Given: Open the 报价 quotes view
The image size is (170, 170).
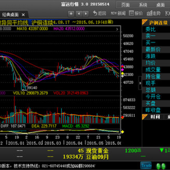Looking at the screenshot, I should pos(136,13).
